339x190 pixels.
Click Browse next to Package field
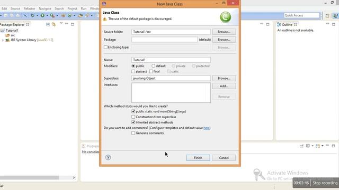tap(224, 40)
